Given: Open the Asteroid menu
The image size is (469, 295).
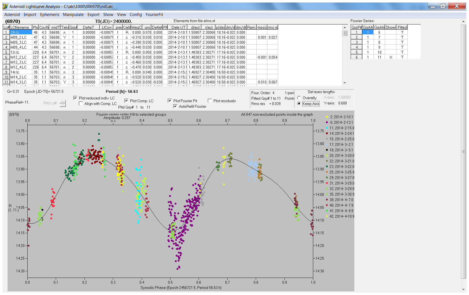Looking at the screenshot, I should [x=12, y=15].
